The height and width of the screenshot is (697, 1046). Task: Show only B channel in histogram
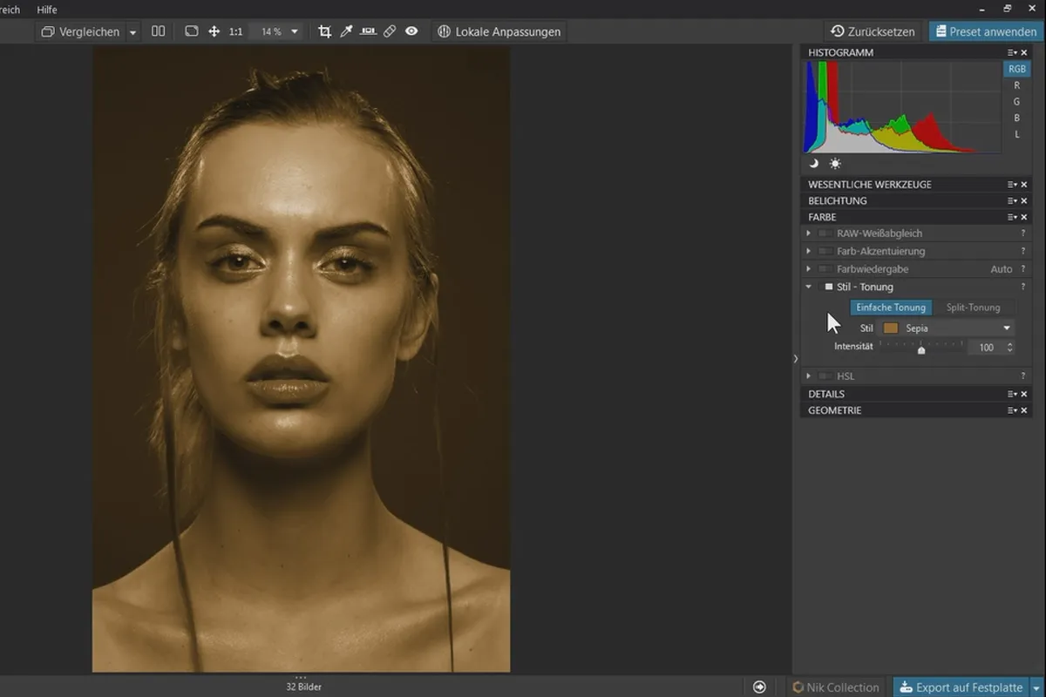(x=1016, y=118)
